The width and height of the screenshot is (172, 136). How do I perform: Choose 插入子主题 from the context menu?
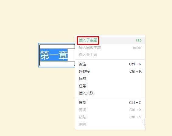click(110, 40)
